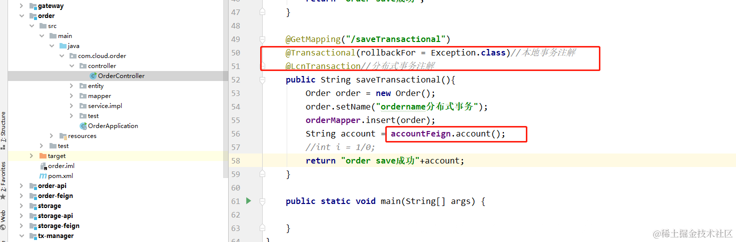
Task: Select the OrderController class icon
Action: [93, 76]
